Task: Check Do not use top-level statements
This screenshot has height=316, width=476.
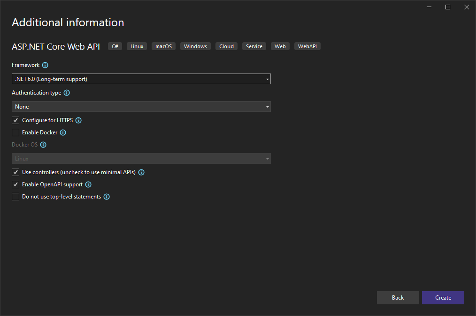Action: coord(15,196)
